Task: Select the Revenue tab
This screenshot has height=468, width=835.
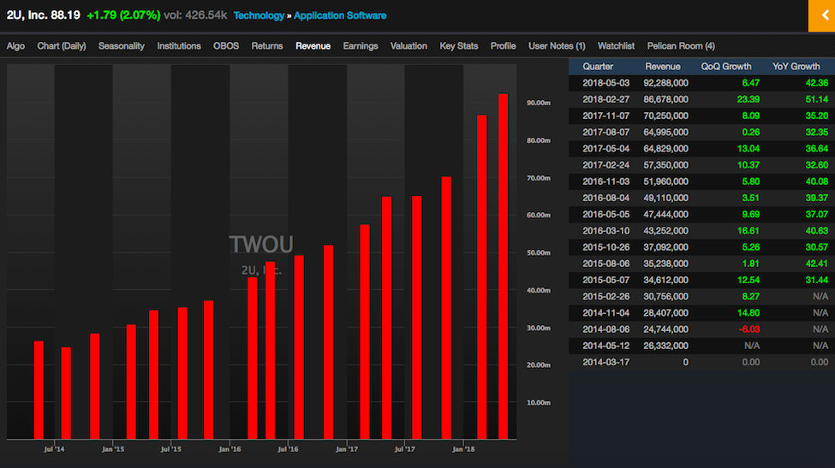Action: click(x=313, y=46)
